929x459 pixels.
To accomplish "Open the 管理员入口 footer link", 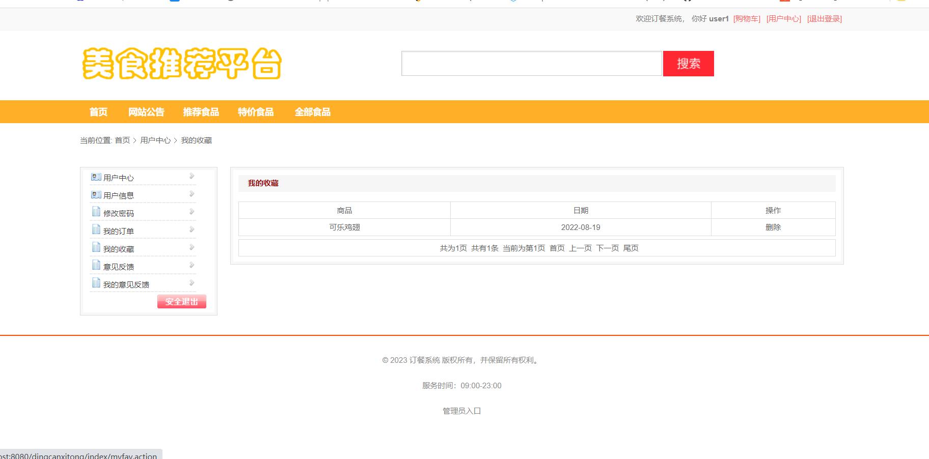I will 462,411.
